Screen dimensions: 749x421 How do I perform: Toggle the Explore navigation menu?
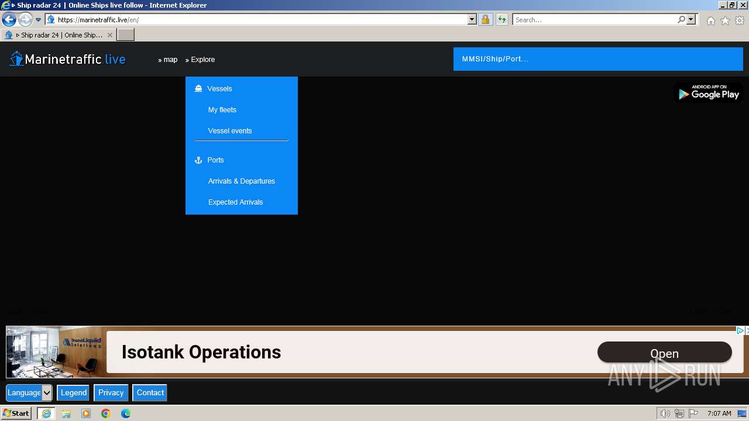point(200,60)
